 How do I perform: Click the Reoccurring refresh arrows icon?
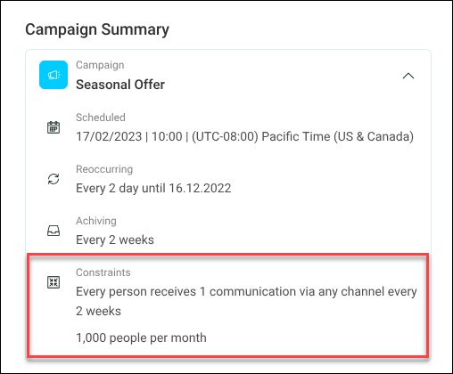(54, 179)
